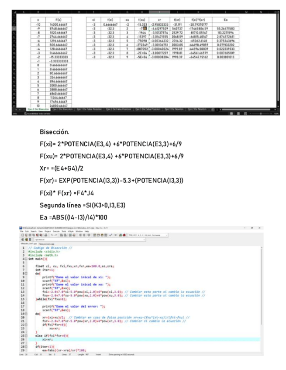Viewport: 286px width, 370px height.
Task: Select the Ejer.1 De Newton sheet tab
Action: 174,110
